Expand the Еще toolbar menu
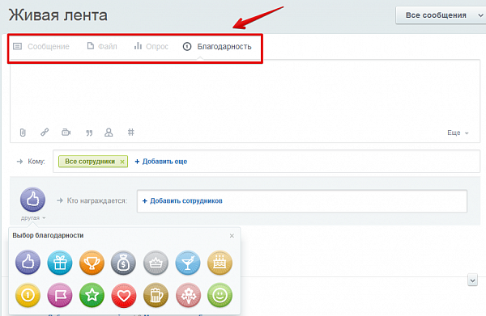This screenshot has width=486, height=316. [458, 133]
